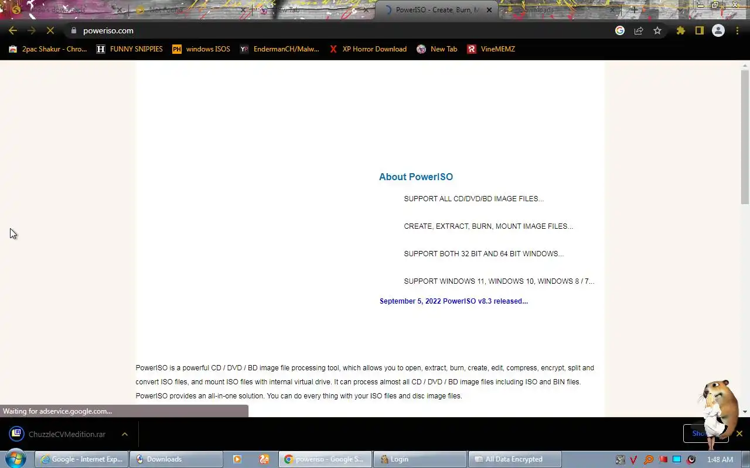The width and height of the screenshot is (750, 468).
Task: Click the Show Desktop corner button
Action: point(746,459)
